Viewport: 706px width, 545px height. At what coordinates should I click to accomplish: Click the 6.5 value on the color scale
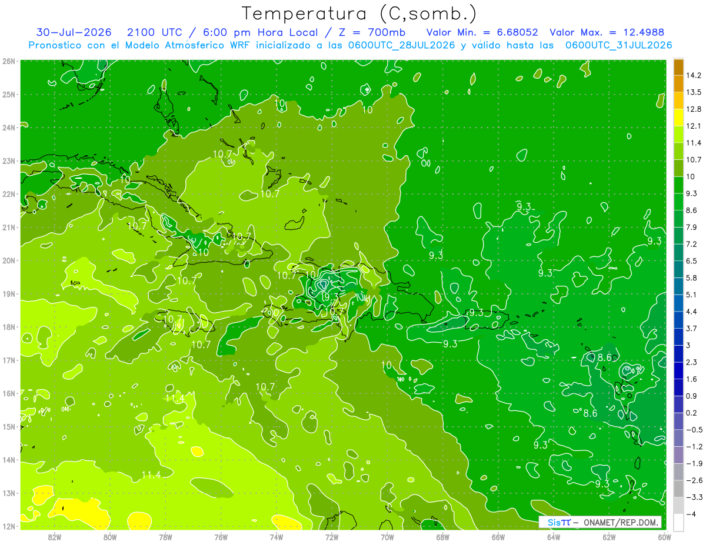tap(691, 260)
